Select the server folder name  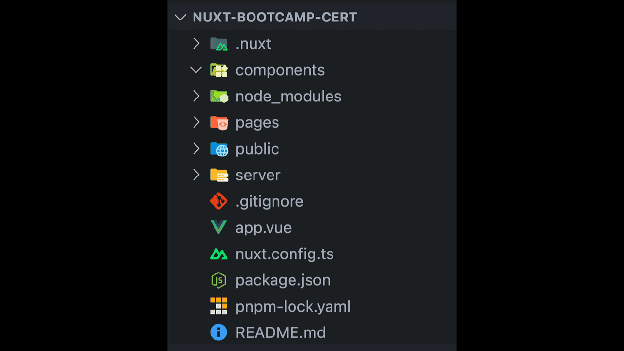tap(258, 175)
